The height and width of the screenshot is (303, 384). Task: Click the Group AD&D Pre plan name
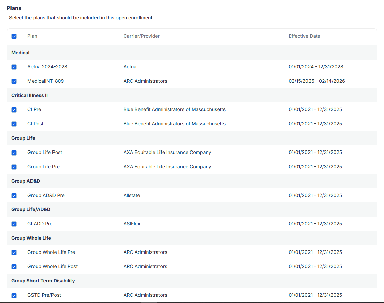[x=46, y=195]
